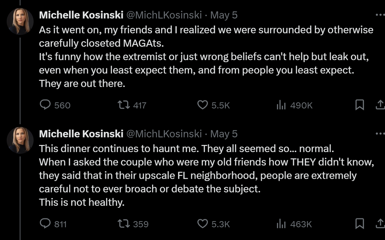385x240 pixels.
Task: Open more options on the dinner tweet
Action: [380, 134]
